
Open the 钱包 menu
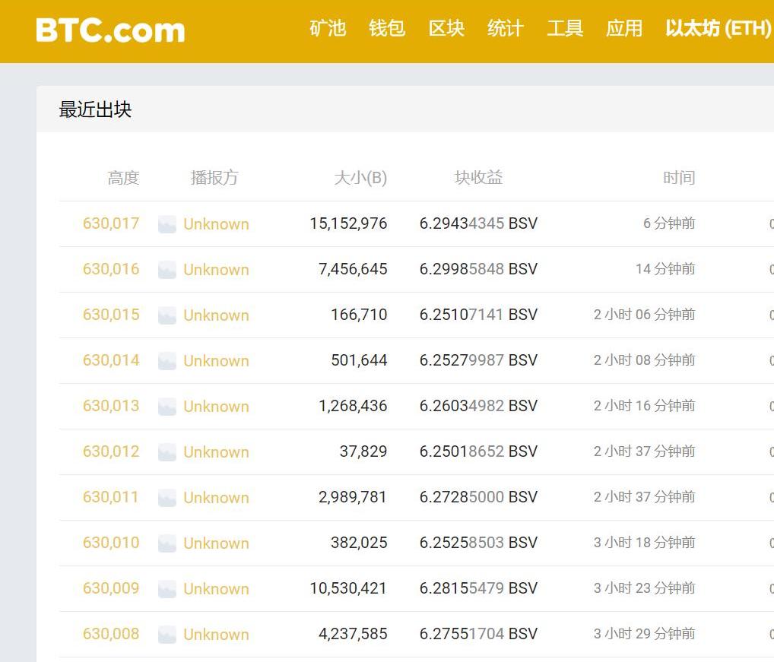(x=387, y=29)
